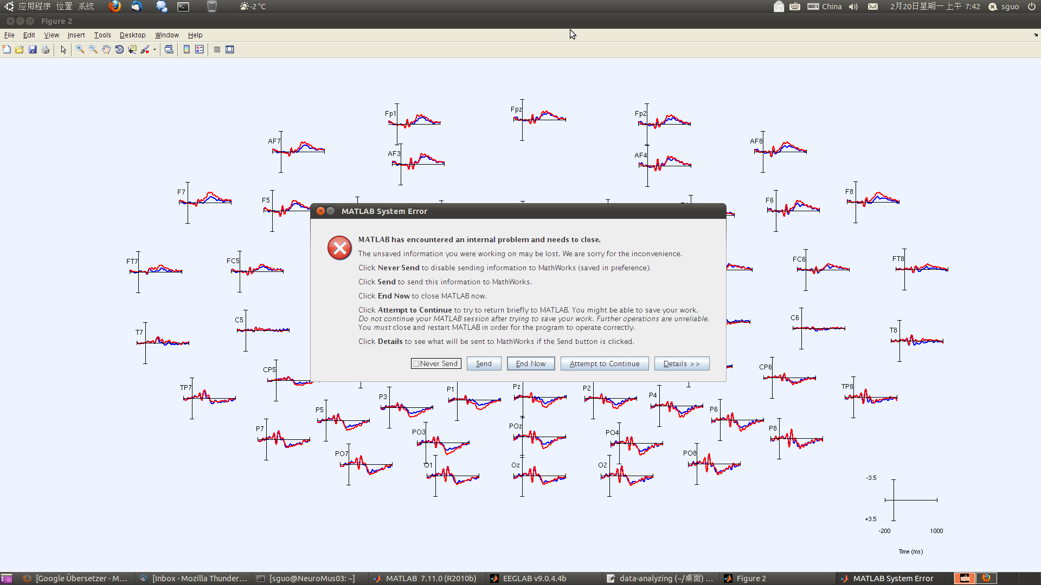Open the brush color dropdown arrow
The height and width of the screenshot is (585, 1041).
tap(155, 49)
